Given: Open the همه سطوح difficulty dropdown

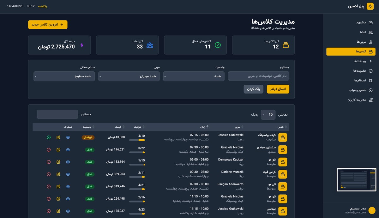Looking at the screenshot, I should pyautogui.click(x=64, y=76).
